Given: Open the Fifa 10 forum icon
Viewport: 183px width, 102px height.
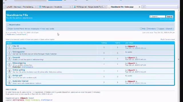Looking at the screenshot, I should click(x=9, y=47).
